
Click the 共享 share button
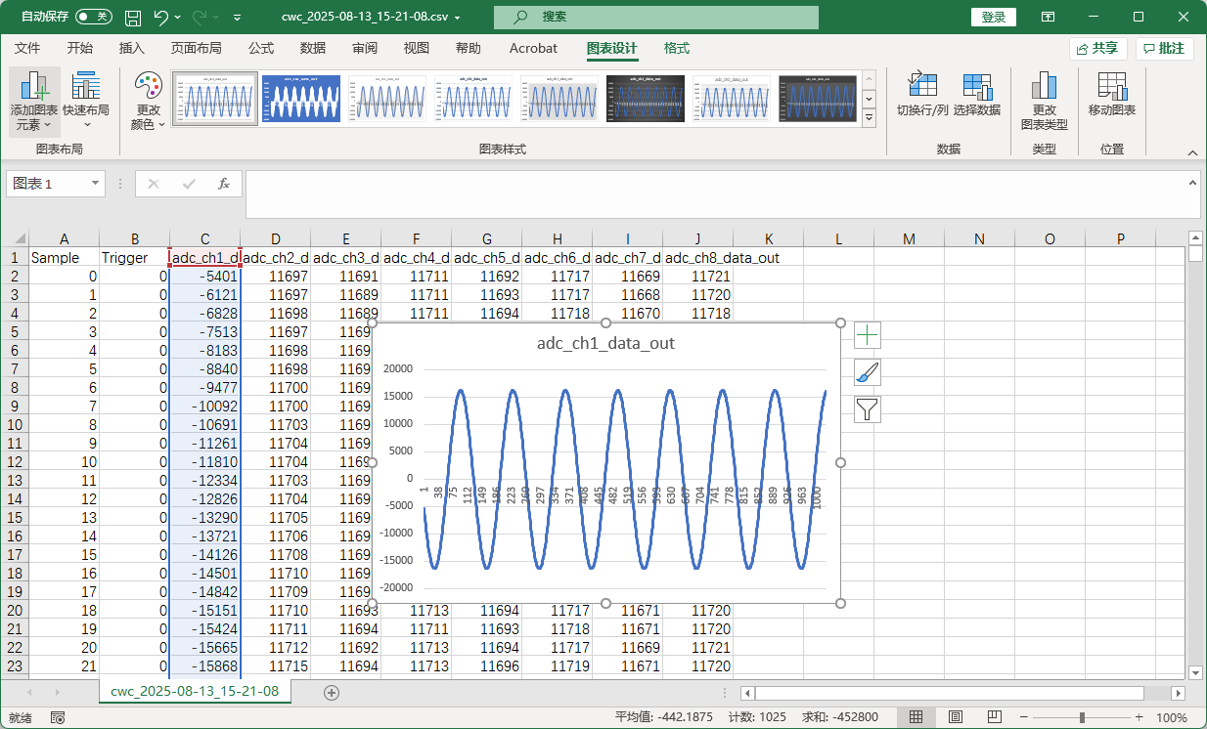[x=1098, y=48]
